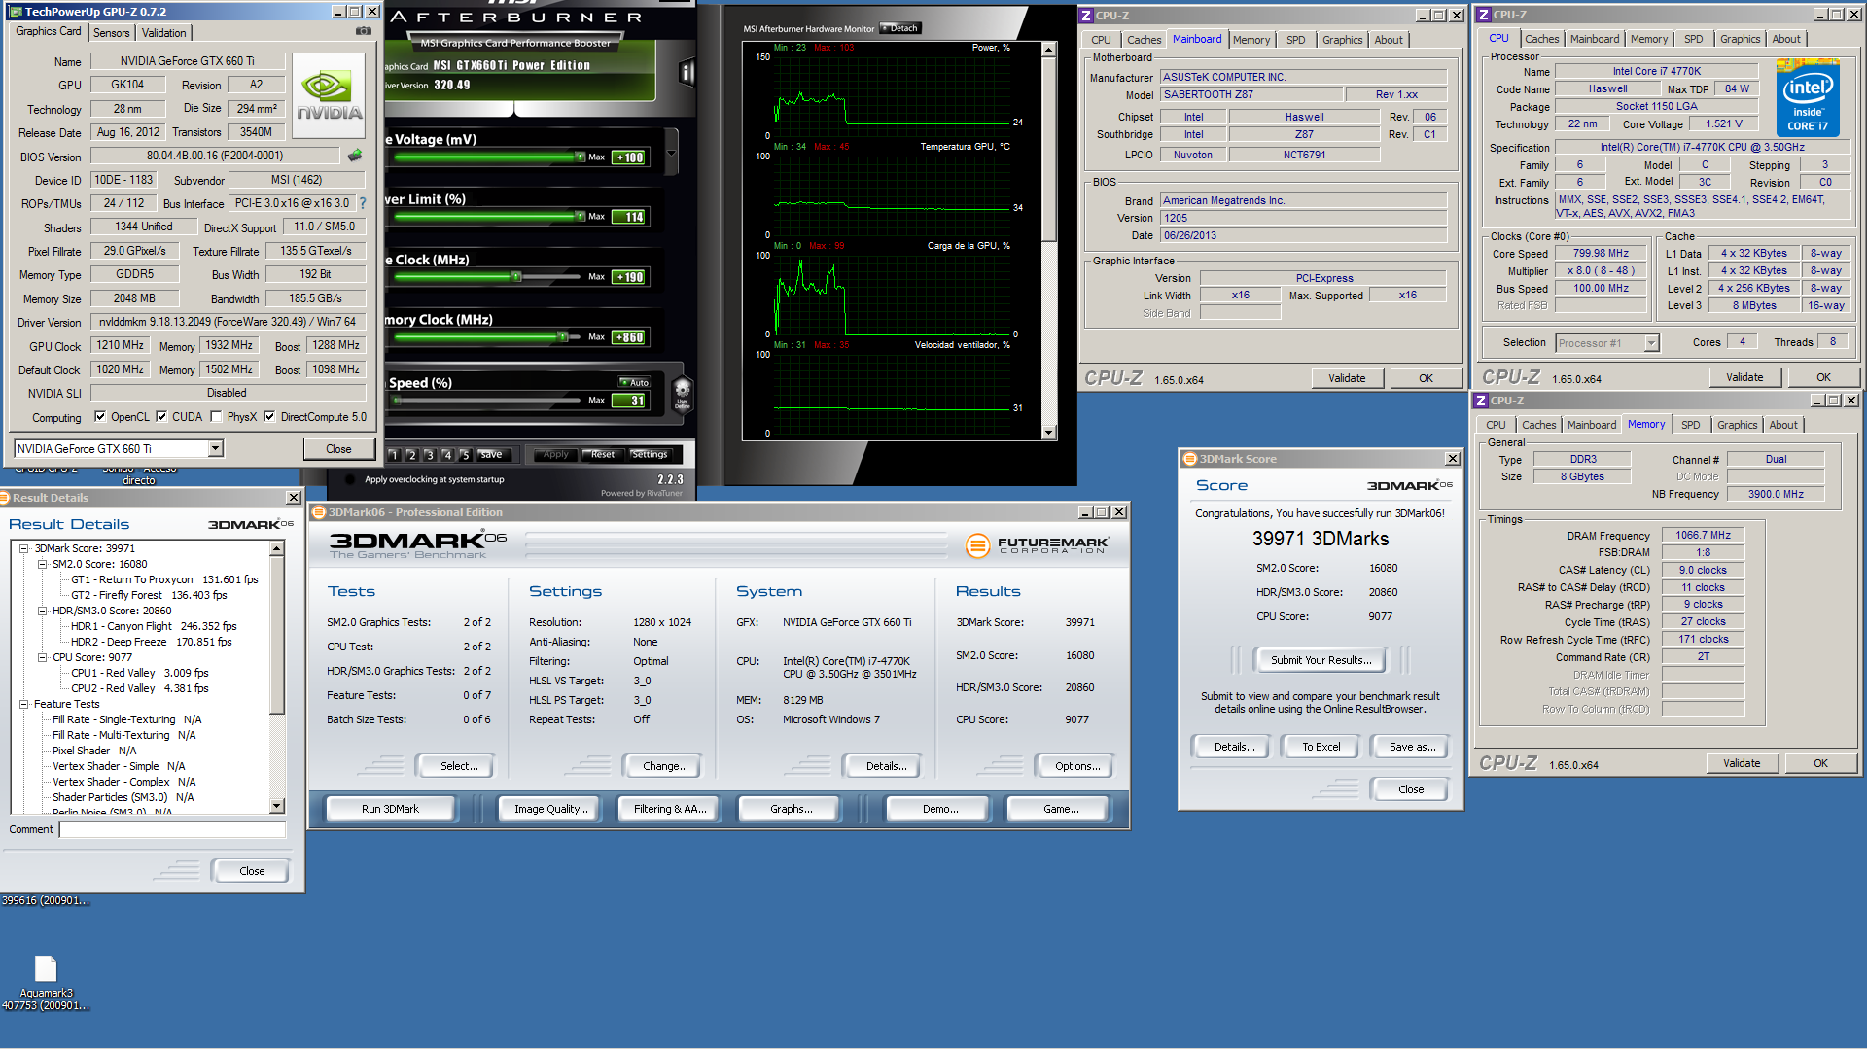Select Afterburner profile slot 2
The width and height of the screenshot is (1867, 1050).
point(411,455)
